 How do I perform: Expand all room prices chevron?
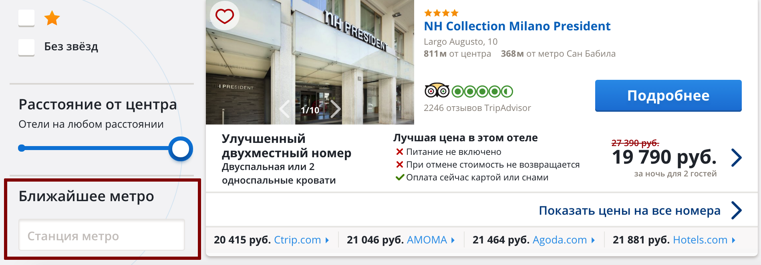coord(736,210)
